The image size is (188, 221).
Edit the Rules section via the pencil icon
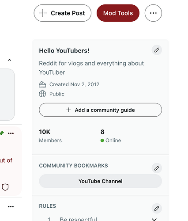[x=157, y=208]
